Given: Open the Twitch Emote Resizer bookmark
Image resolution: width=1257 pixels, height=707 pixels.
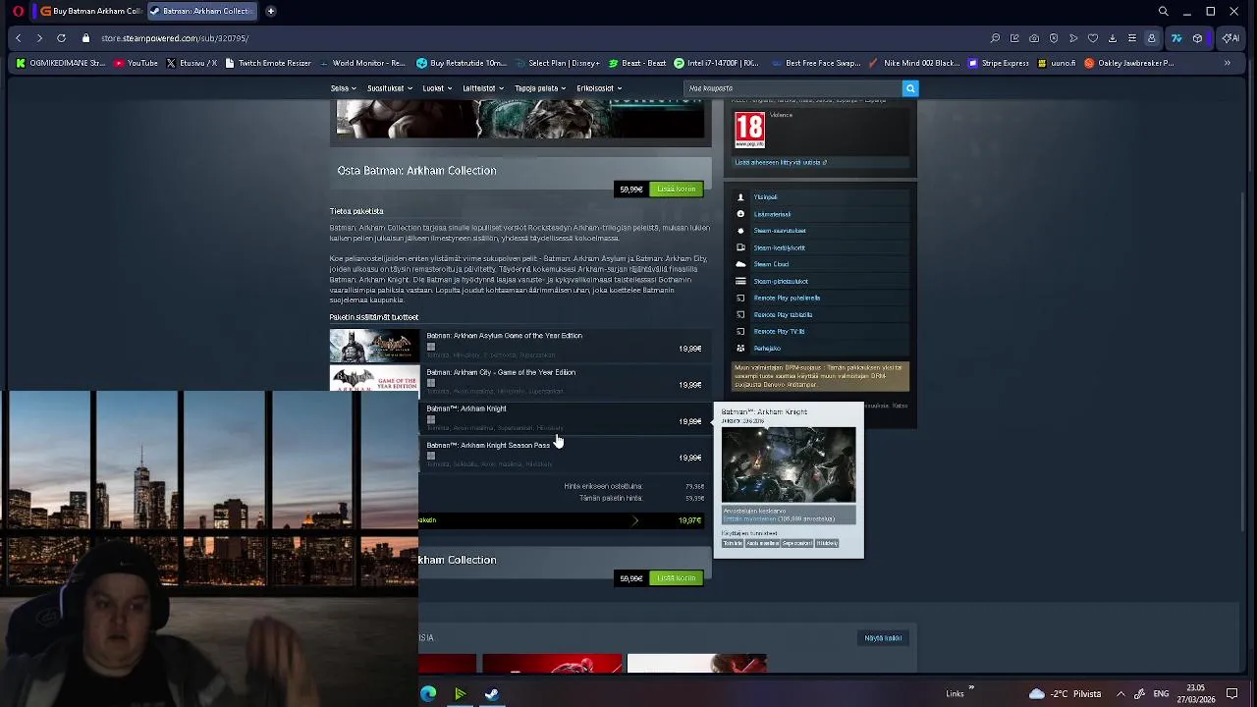Looking at the screenshot, I should pos(268,63).
